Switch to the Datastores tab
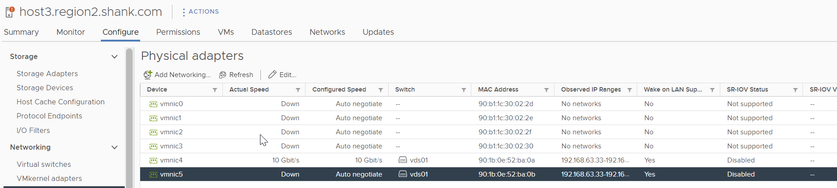 click(271, 32)
